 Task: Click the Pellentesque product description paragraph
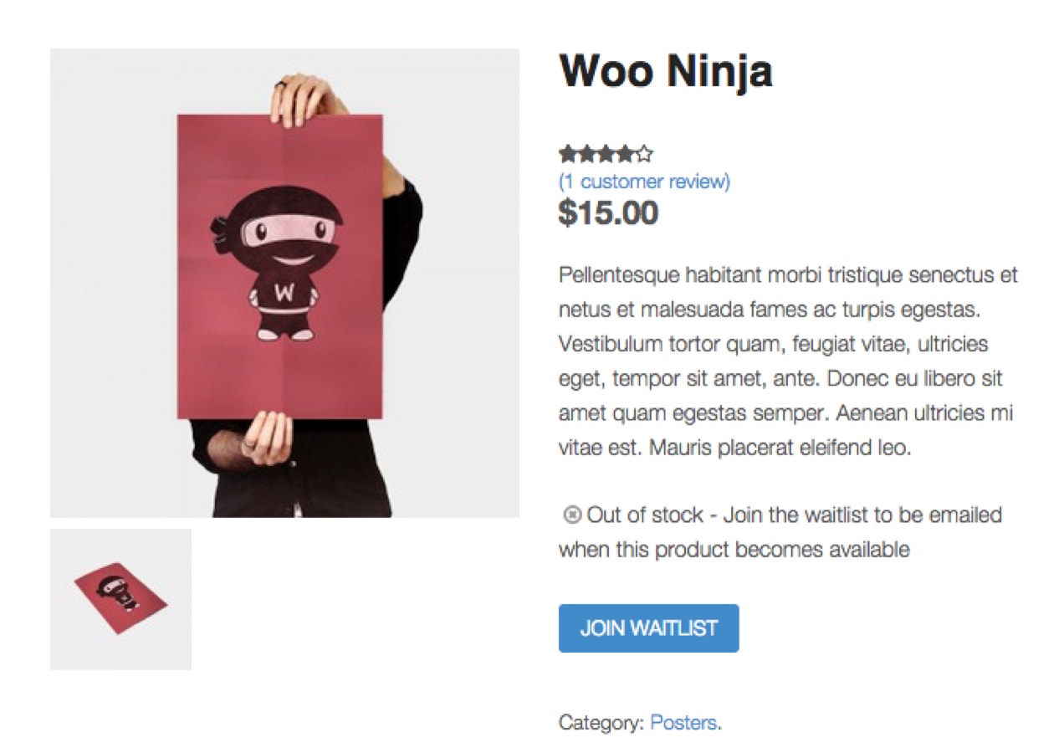786,361
